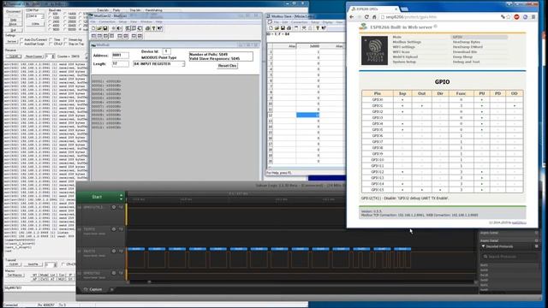The height and width of the screenshot is (308, 548).
Task: Toggle the Time checkbox in Termite settings
Action: coord(51,40)
